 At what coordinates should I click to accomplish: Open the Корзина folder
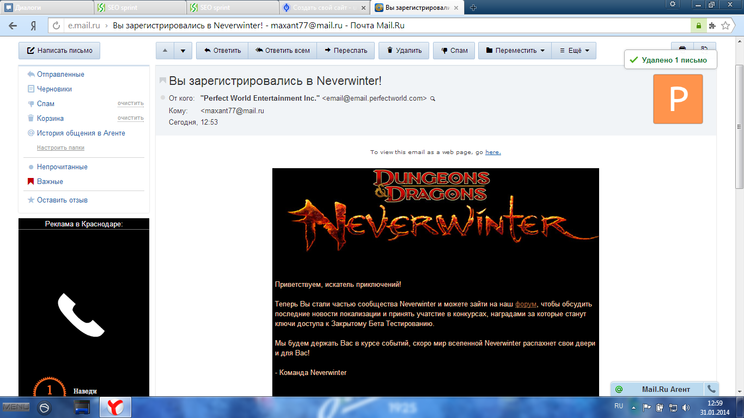[x=50, y=118]
